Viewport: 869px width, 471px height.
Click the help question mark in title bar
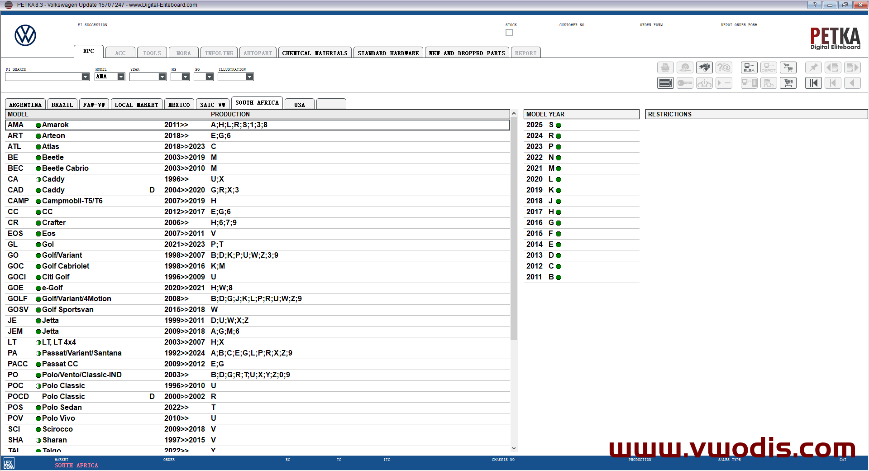(814, 5)
